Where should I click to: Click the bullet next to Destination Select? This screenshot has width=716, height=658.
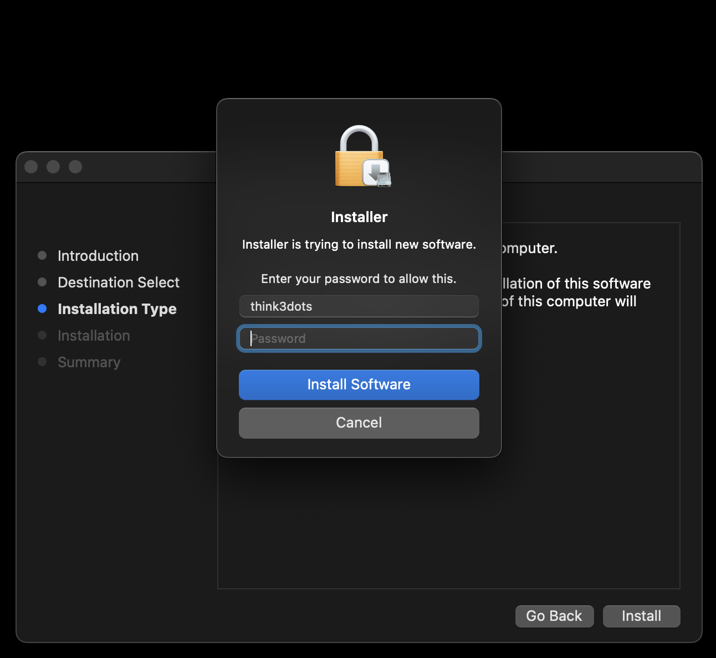[x=42, y=282]
